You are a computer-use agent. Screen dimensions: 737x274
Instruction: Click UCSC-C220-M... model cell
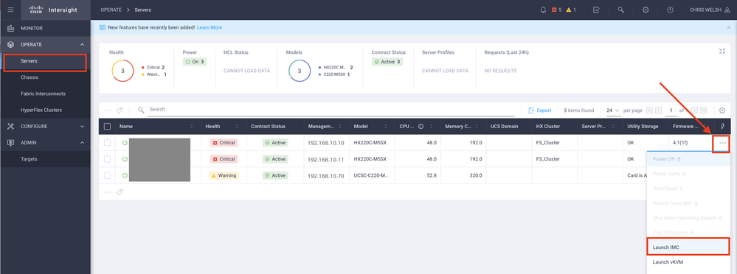tap(370, 175)
